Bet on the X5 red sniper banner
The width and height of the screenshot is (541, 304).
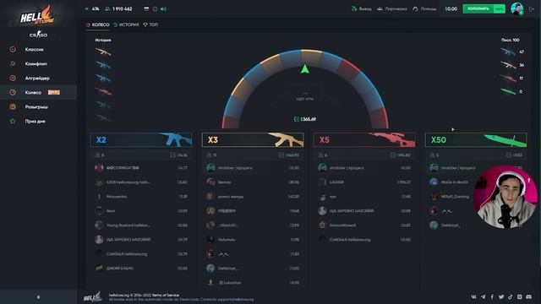tap(364, 139)
